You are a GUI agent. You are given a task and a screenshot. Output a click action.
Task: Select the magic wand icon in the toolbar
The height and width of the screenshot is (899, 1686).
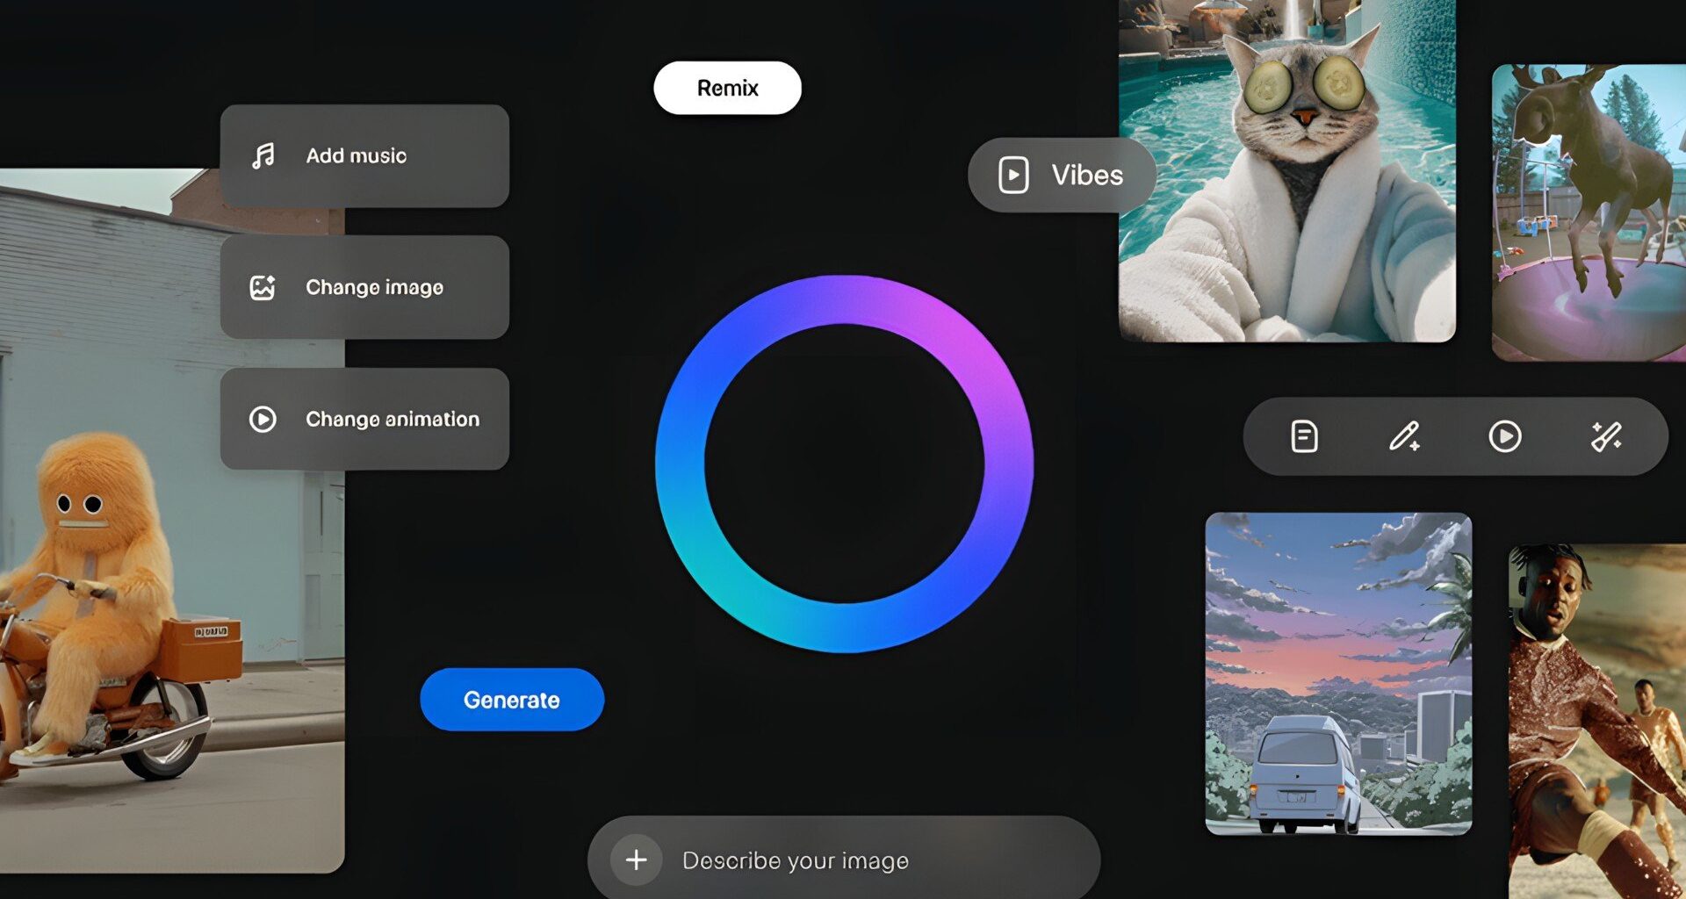point(1606,436)
